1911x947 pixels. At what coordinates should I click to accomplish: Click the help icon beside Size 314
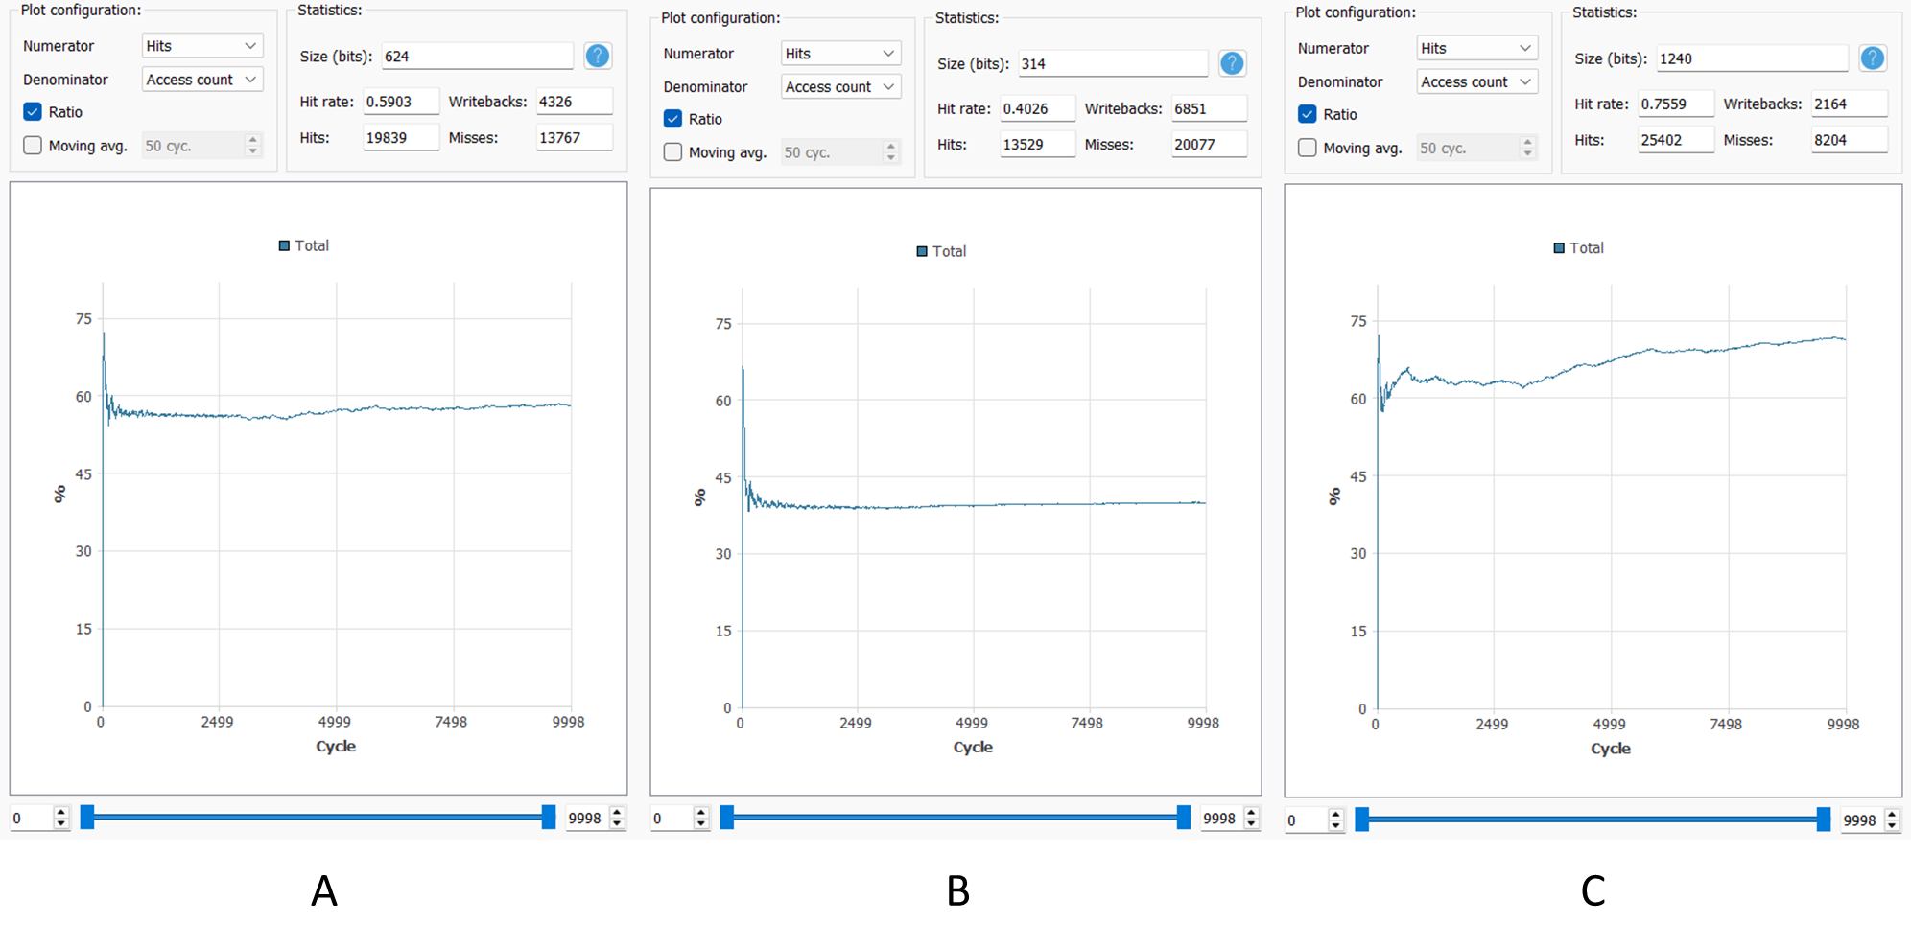coord(1232,63)
